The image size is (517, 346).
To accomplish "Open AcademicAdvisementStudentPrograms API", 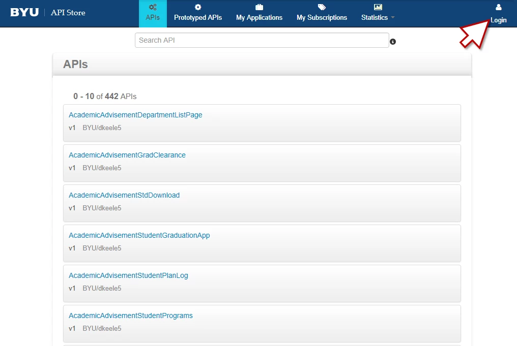I will coord(131,316).
